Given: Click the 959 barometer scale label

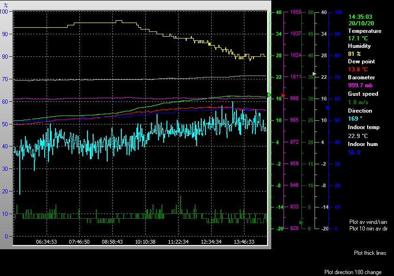Looking at the screenshot, I should coord(294,163).
